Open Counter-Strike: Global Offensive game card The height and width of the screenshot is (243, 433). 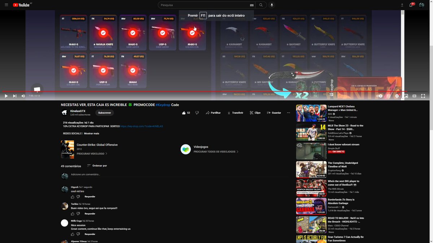(89, 149)
